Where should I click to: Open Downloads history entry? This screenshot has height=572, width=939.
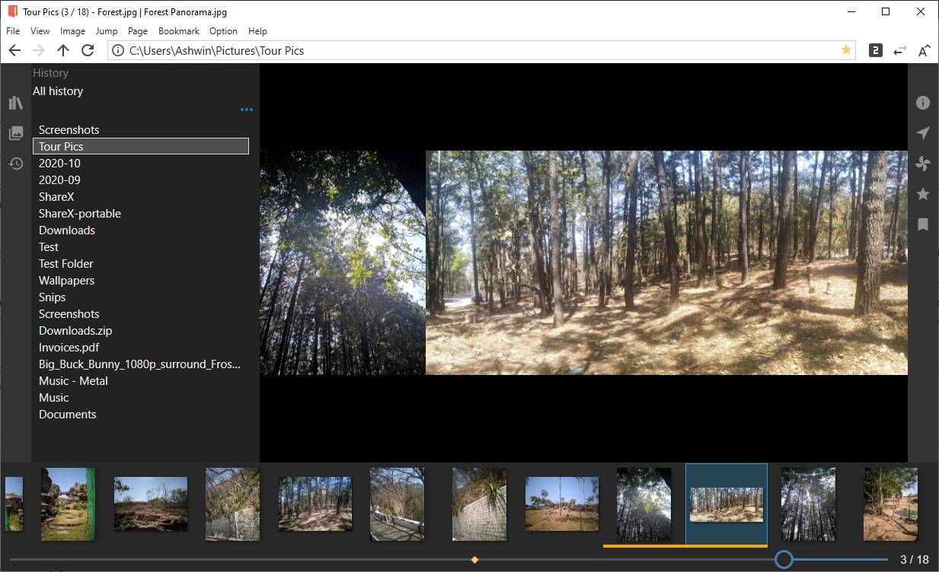pyautogui.click(x=141, y=230)
